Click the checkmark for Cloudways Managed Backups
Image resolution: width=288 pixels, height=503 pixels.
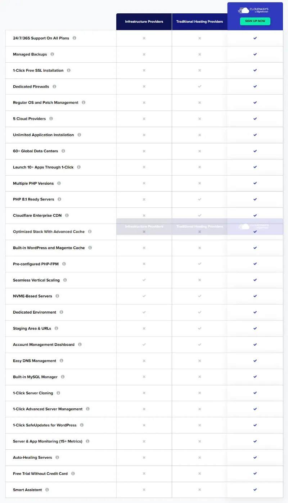[x=255, y=54]
